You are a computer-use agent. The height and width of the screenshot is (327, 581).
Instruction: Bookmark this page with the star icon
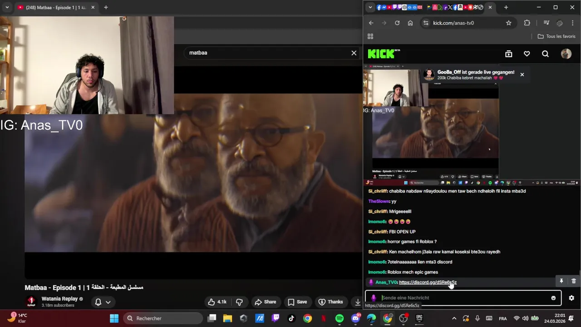coord(509,23)
